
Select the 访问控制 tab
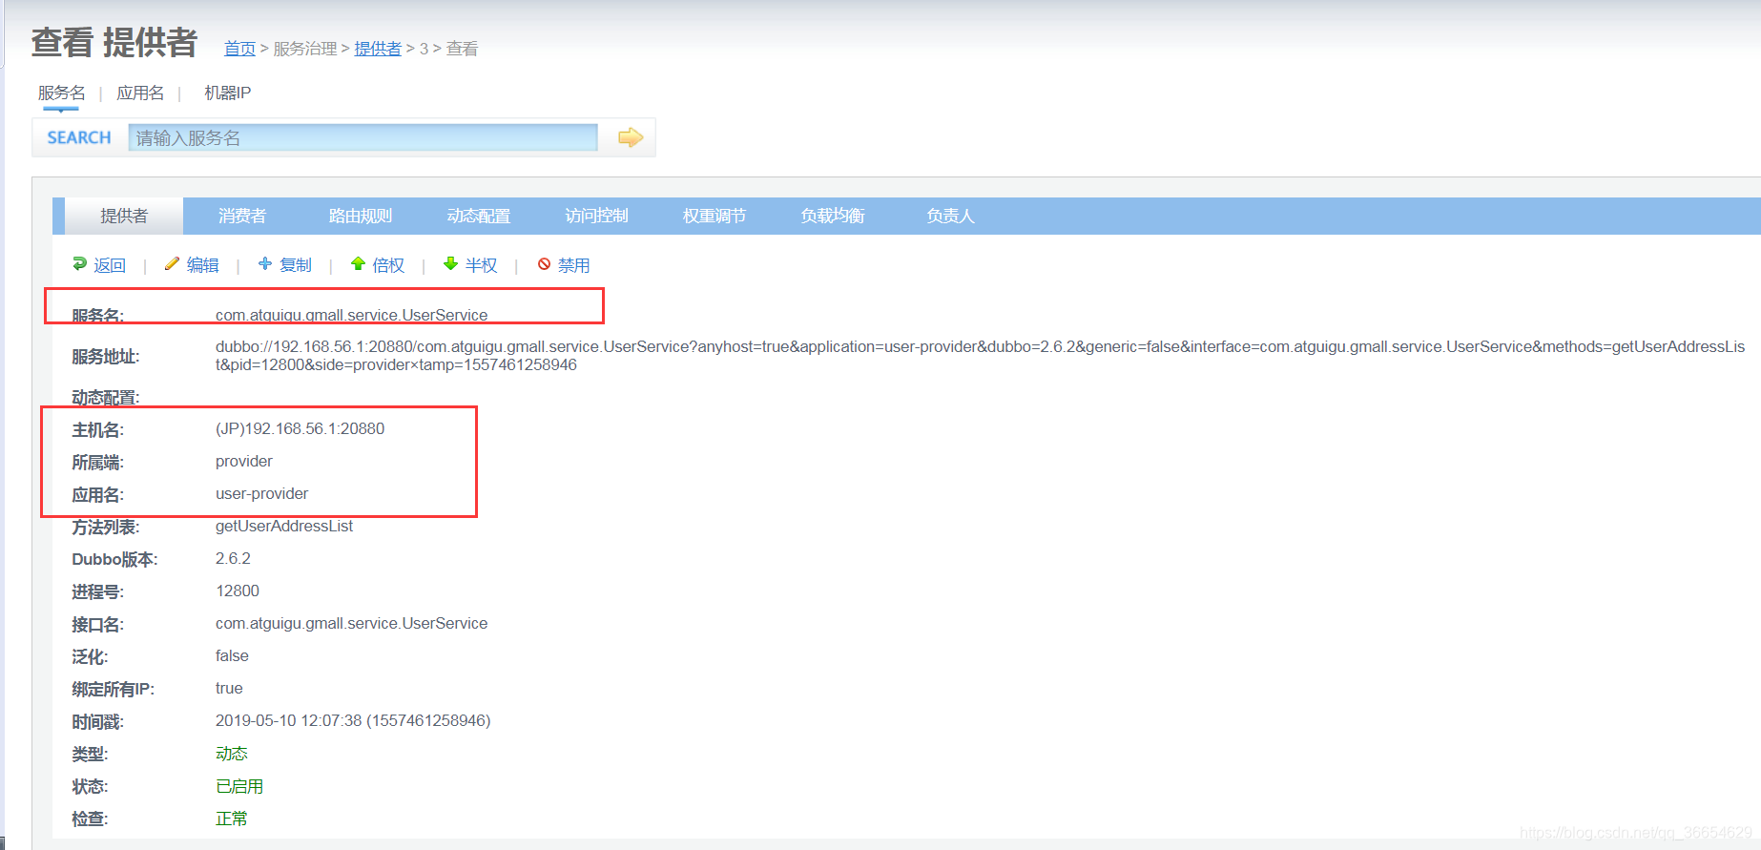pos(597,216)
